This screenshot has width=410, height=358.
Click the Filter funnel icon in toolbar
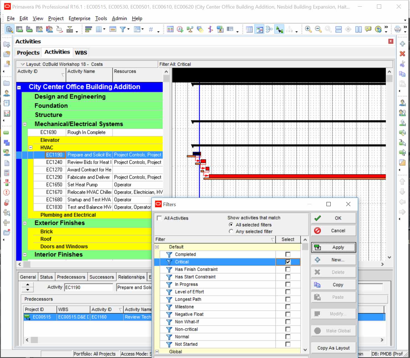pyautogui.click(x=123, y=29)
